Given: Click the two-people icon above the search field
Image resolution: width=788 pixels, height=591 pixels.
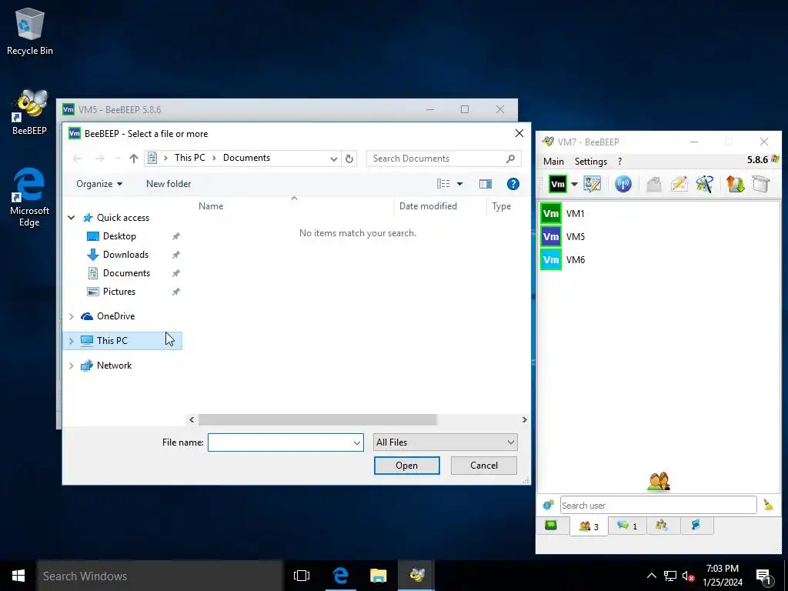Looking at the screenshot, I should tap(659, 482).
